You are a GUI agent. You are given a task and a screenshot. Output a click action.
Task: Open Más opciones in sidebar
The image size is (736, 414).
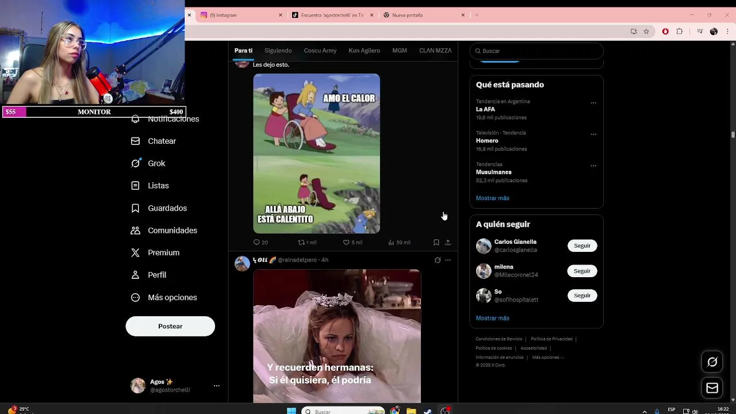pos(164,297)
